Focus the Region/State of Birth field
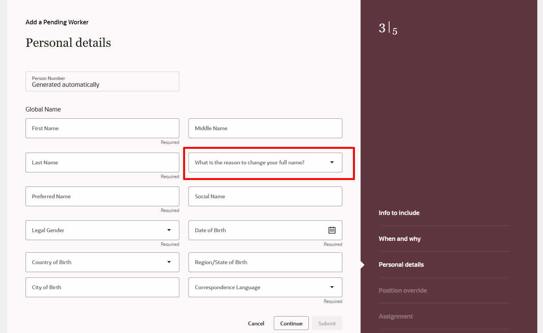Screen dimensions: 543x333 tap(265, 262)
